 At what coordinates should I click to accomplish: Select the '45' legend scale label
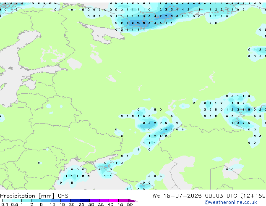coord(120,204)
